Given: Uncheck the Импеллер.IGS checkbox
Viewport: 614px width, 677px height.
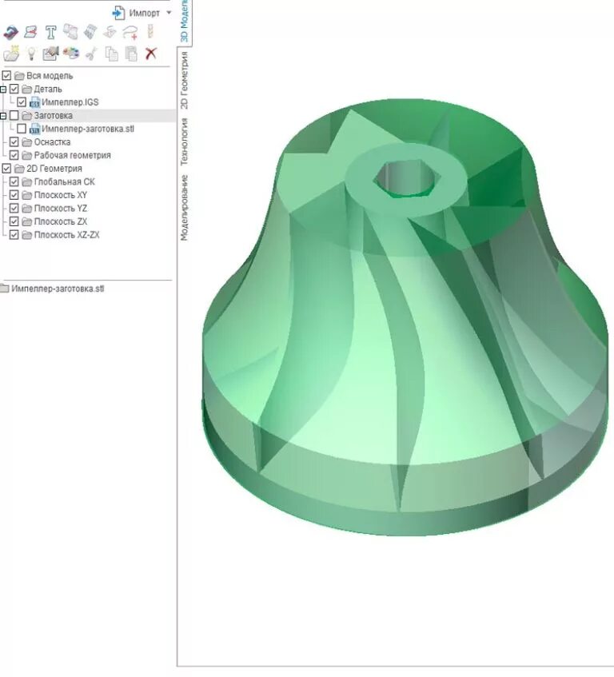Looking at the screenshot, I should click(x=22, y=102).
